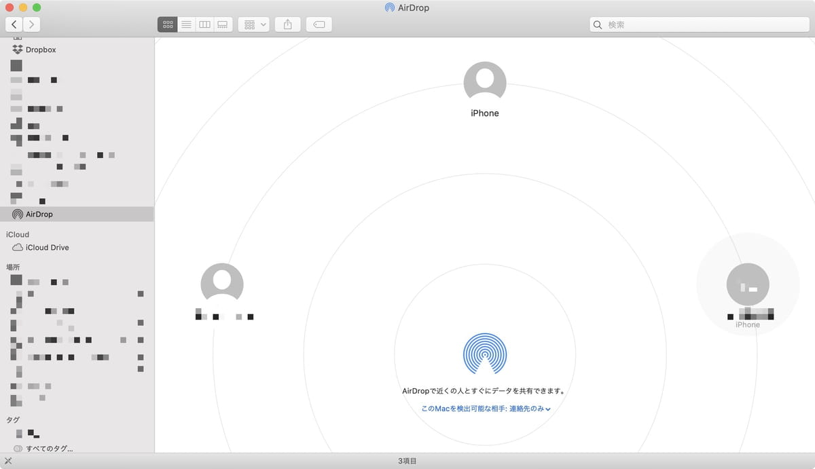The image size is (815, 469).
Task: Open the このMacを検出可能な相手 discoverability dropdown
Action: (486, 409)
